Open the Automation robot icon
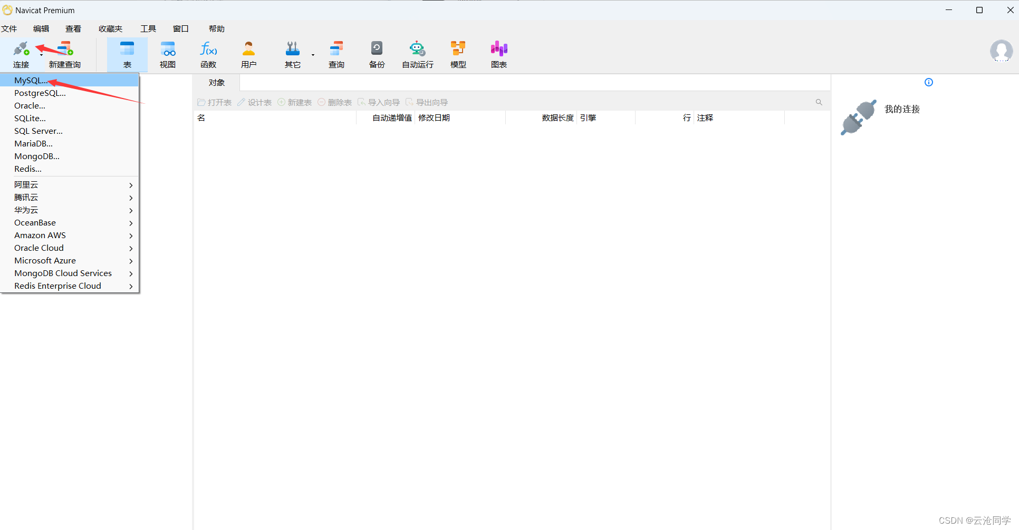The height and width of the screenshot is (530, 1019). click(x=418, y=49)
